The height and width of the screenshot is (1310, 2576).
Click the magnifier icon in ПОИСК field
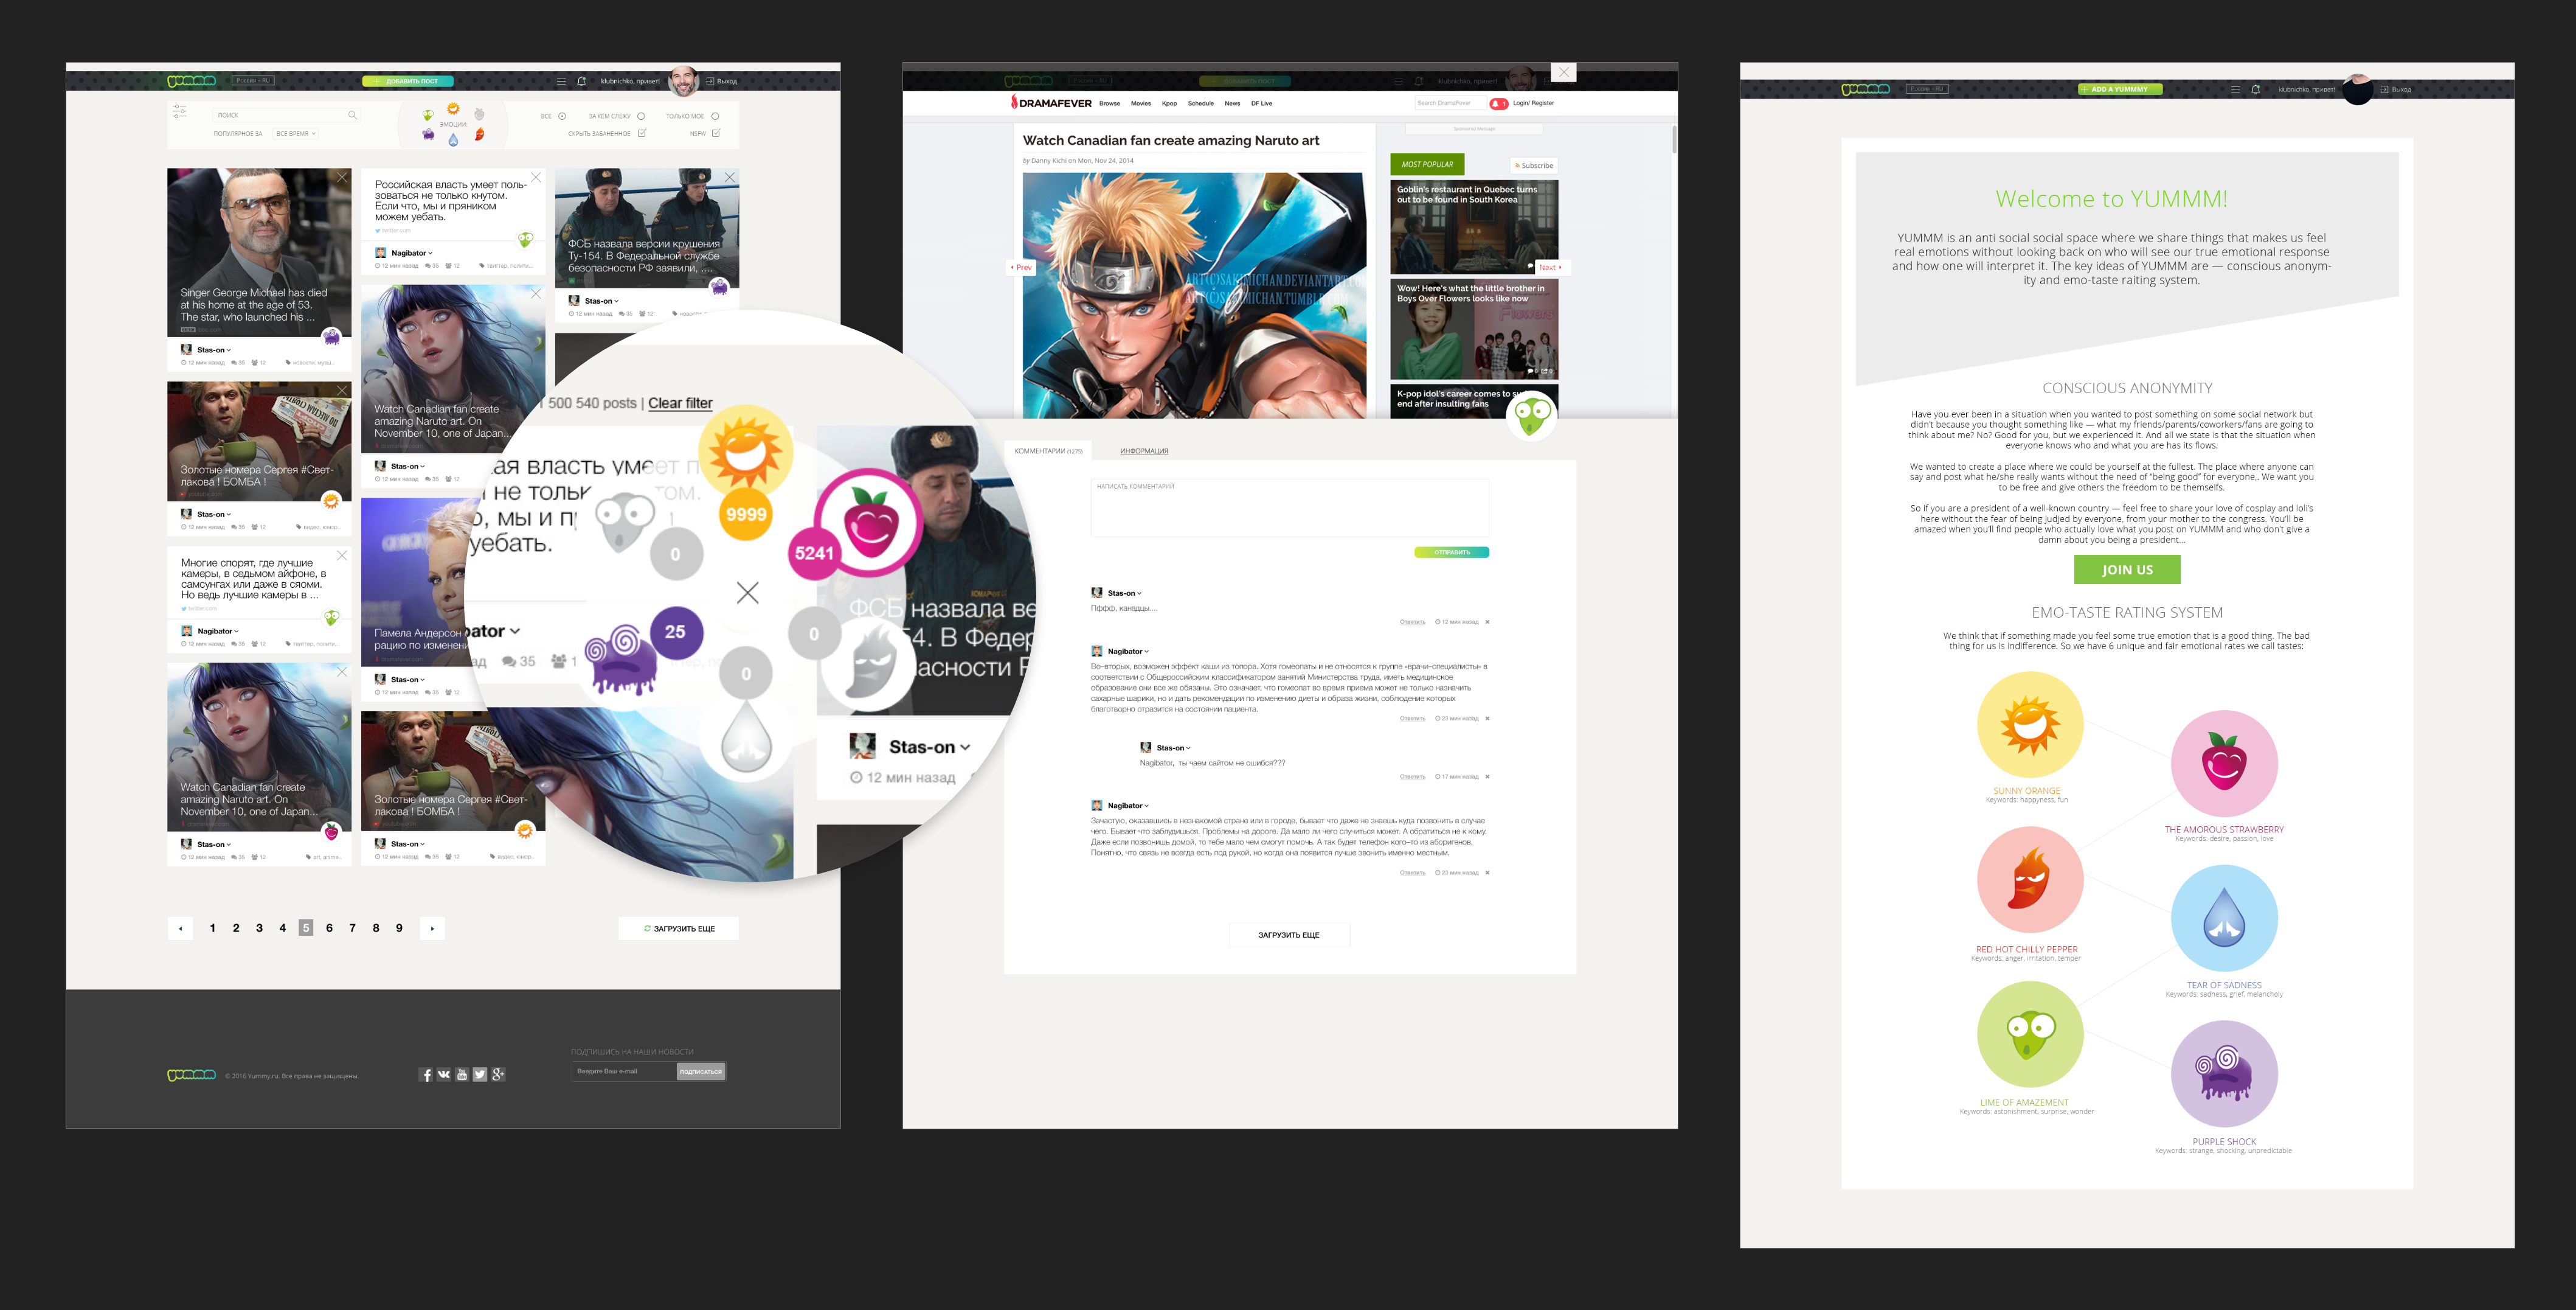point(352,115)
